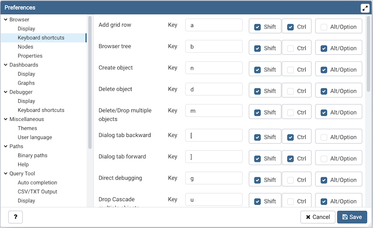Image resolution: width=373 pixels, height=228 pixels.
Task: Collapse the Dashboards tree node
Action: pos(6,65)
